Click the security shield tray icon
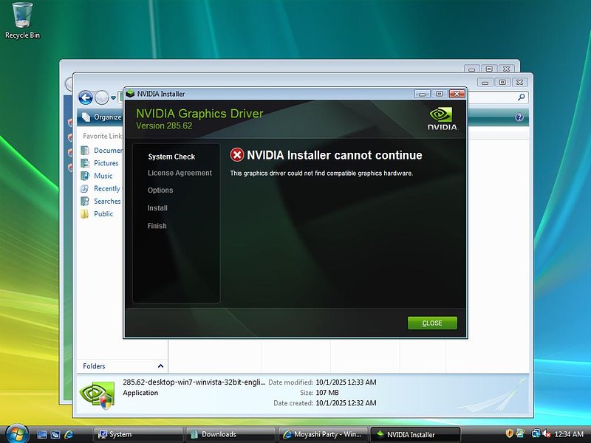This screenshot has height=443, width=591. [x=510, y=433]
